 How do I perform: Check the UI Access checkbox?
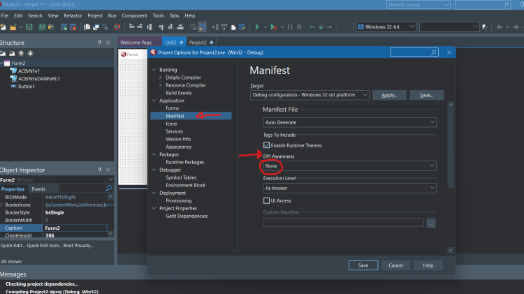tap(266, 200)
